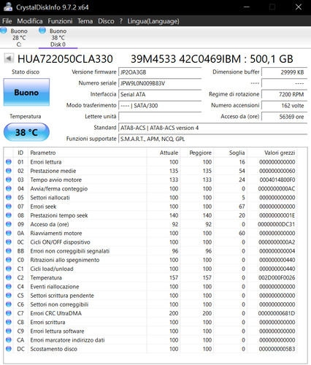Click status orb for Errori scrittura row

pyautogui.click(x=9, y=322)
